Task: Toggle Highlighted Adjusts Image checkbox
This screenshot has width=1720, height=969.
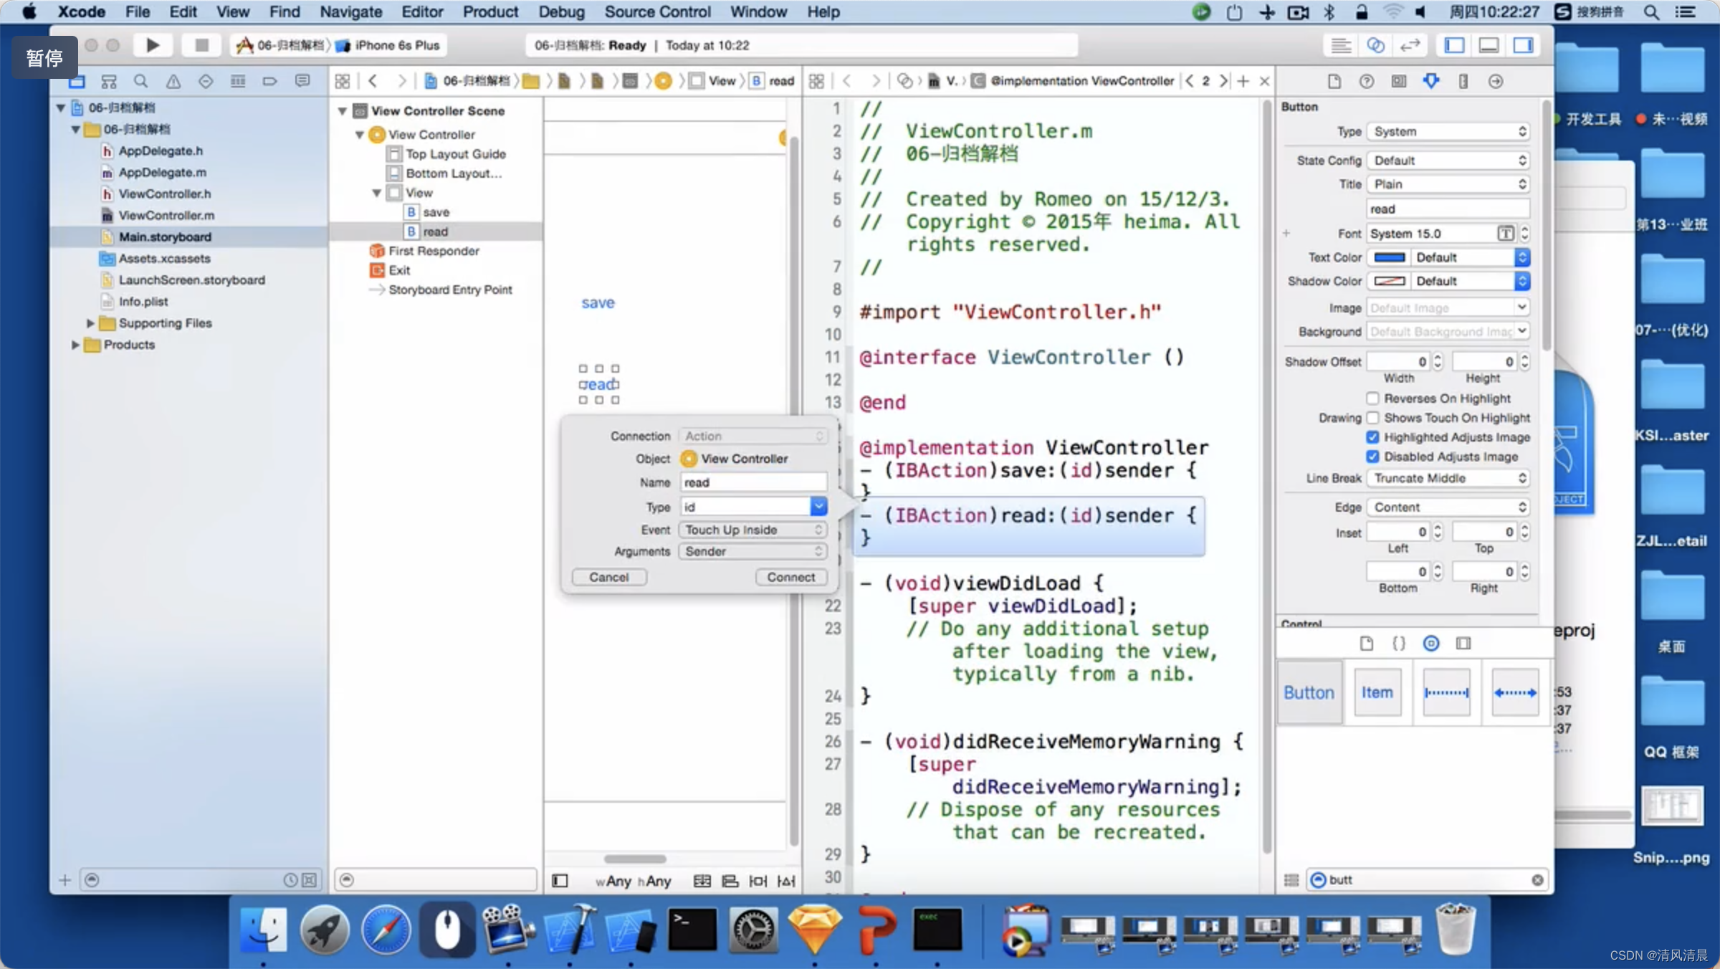Action: pos(1372,437)
